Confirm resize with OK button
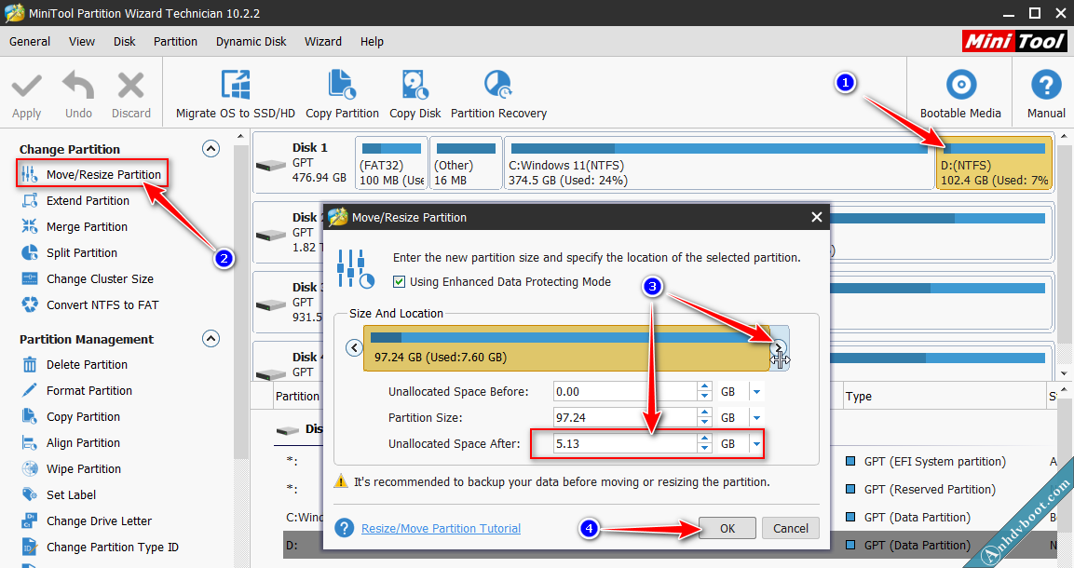 coord(727,528)
